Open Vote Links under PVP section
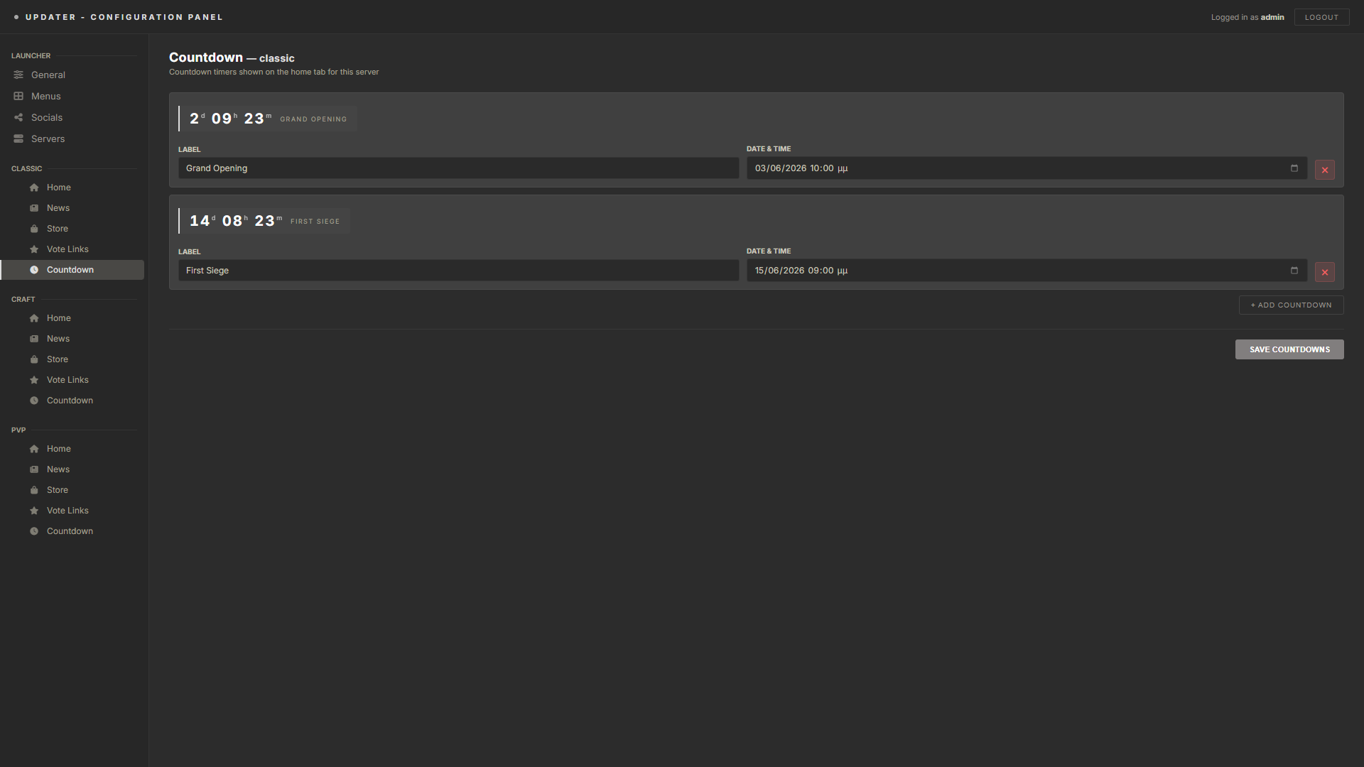 coord(72,511)
